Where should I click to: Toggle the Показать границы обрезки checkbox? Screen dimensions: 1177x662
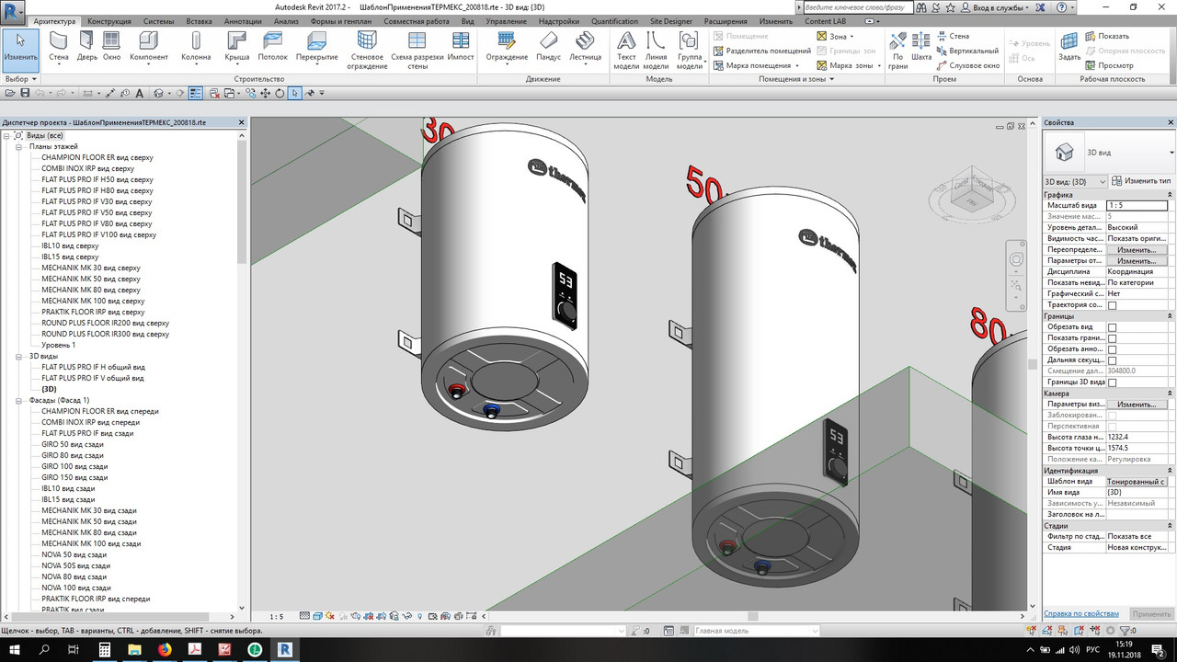1112,338
